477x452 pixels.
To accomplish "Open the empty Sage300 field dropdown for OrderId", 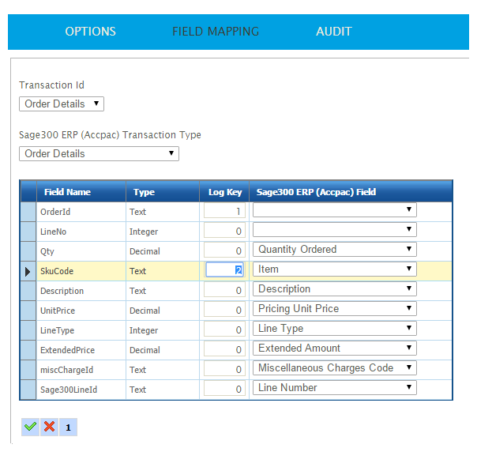I will tap(334, 210).
